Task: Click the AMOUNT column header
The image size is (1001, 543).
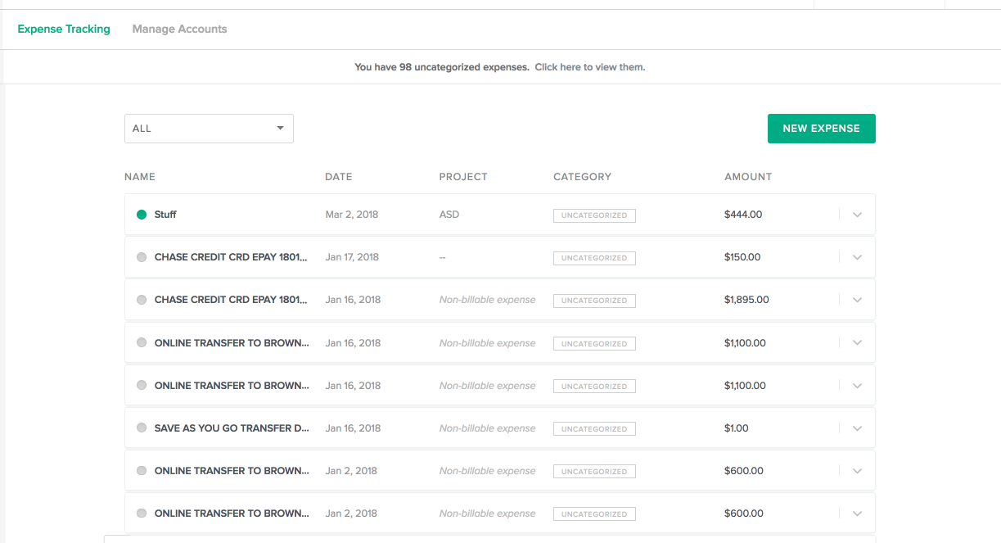Action: (x=748, y=177)
